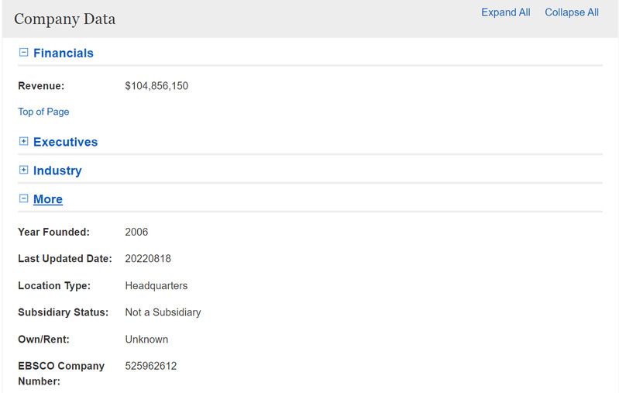Jump to Top of Page link

[43, 112]
